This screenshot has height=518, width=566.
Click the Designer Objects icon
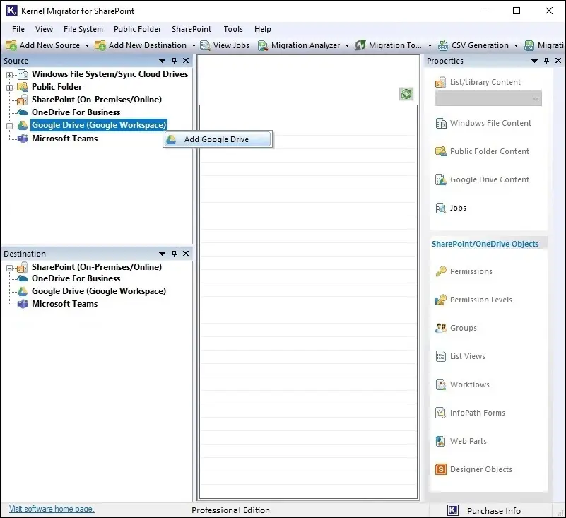(441, 469)
